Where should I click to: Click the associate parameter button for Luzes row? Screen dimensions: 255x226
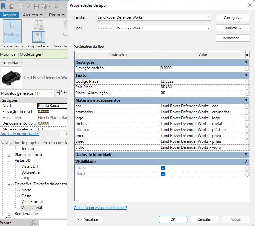click(247, 168)
